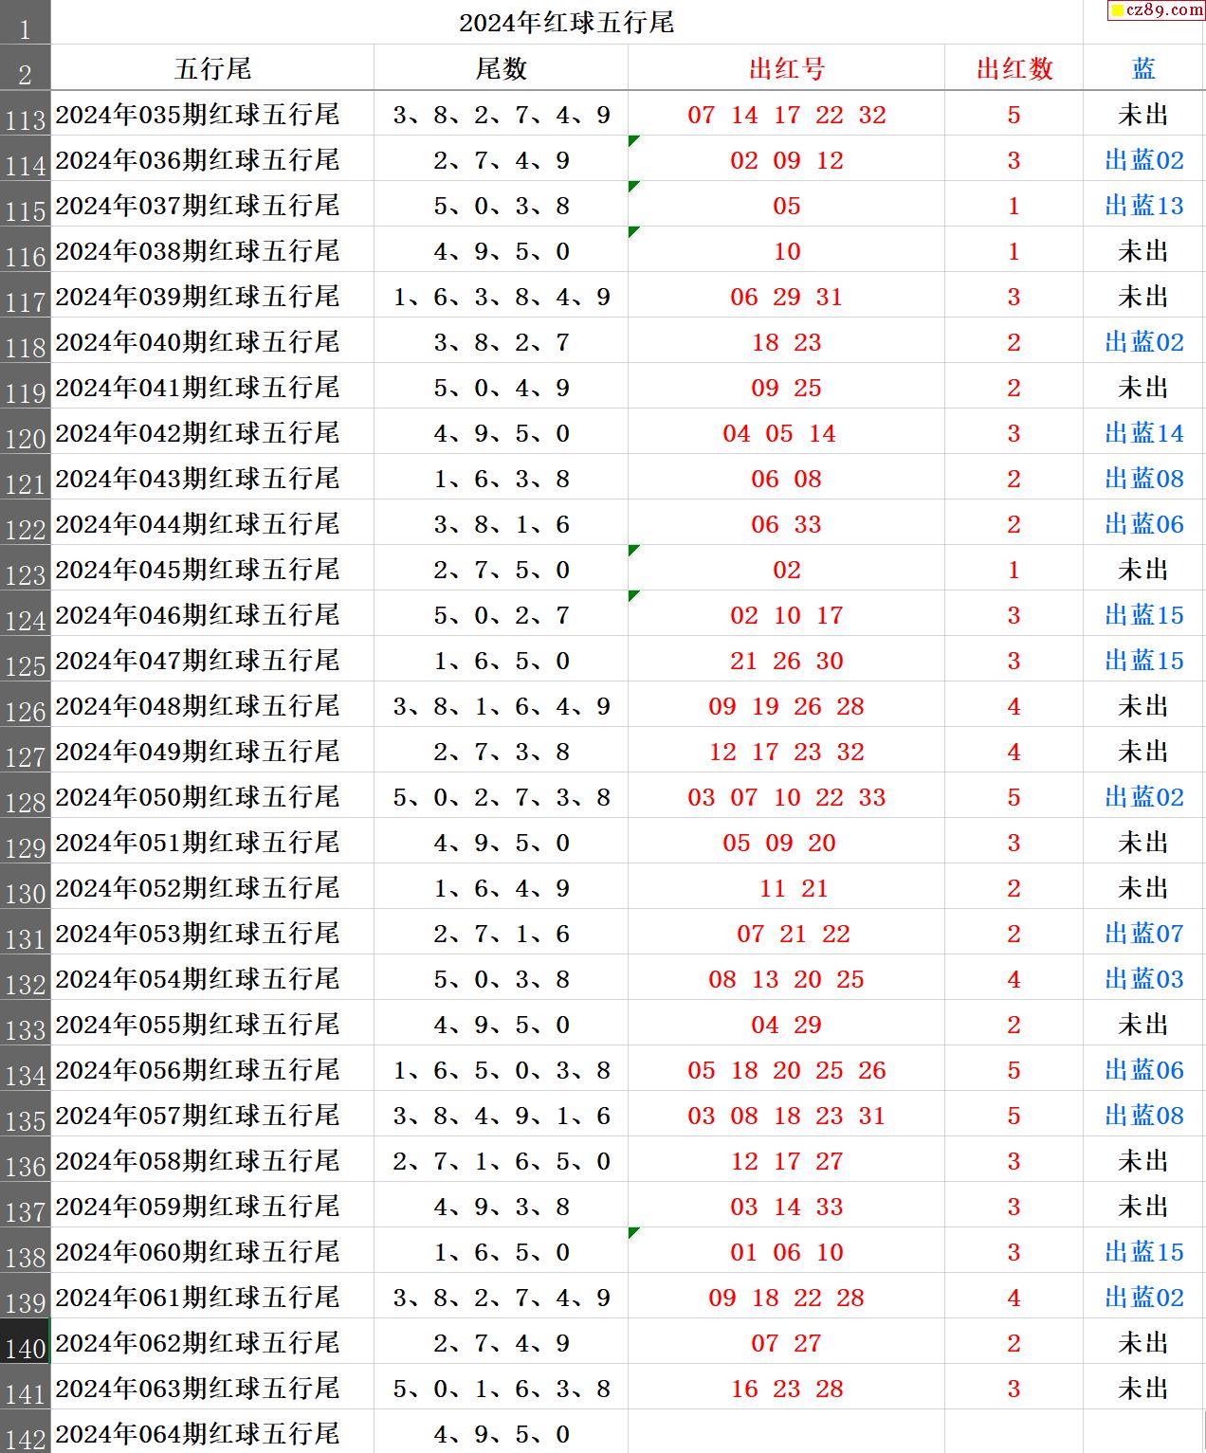Click red numbers cell 21 26 30
Screen dimensions: 1206x1453
pos(786,661)
